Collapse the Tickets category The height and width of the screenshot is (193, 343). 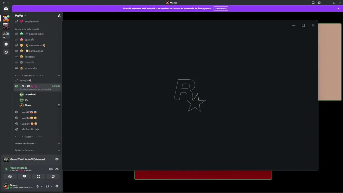coord(28,137)
